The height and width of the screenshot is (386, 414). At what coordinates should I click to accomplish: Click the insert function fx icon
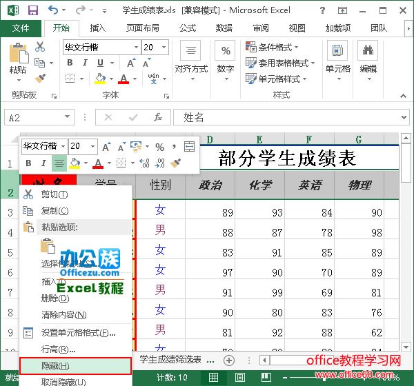(x=158, y=118)
